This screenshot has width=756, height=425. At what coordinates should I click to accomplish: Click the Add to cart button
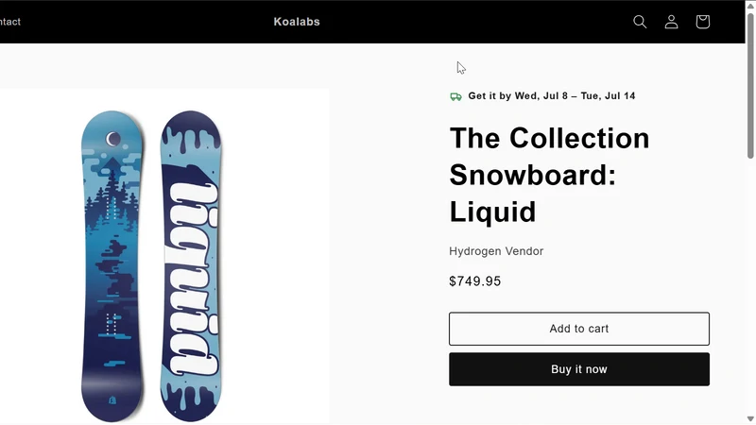579,329
